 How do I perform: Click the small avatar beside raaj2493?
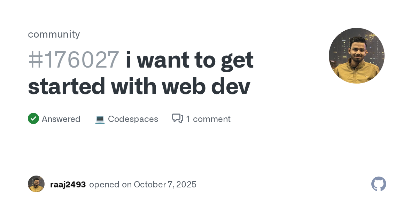(36, 184)
